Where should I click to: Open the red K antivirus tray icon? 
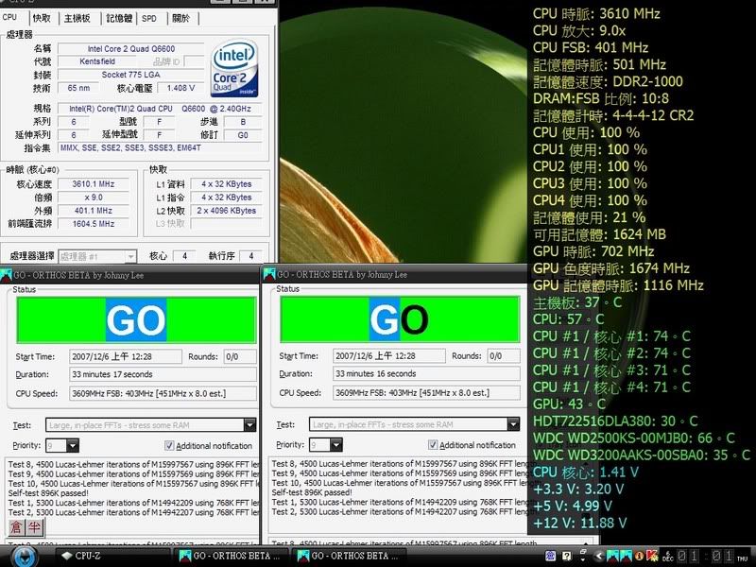coord(652,556)
